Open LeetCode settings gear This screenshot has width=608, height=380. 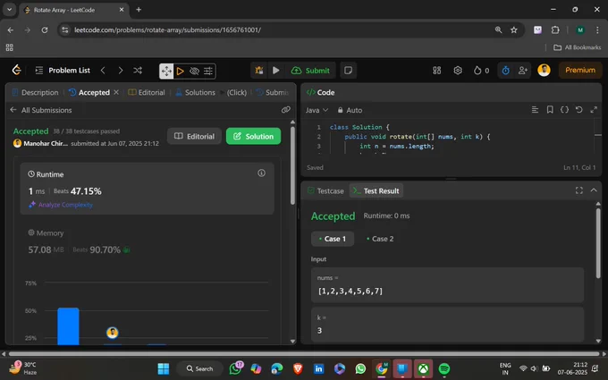tap(458, 70)
